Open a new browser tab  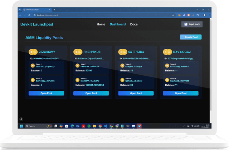[x=54, y=10]
